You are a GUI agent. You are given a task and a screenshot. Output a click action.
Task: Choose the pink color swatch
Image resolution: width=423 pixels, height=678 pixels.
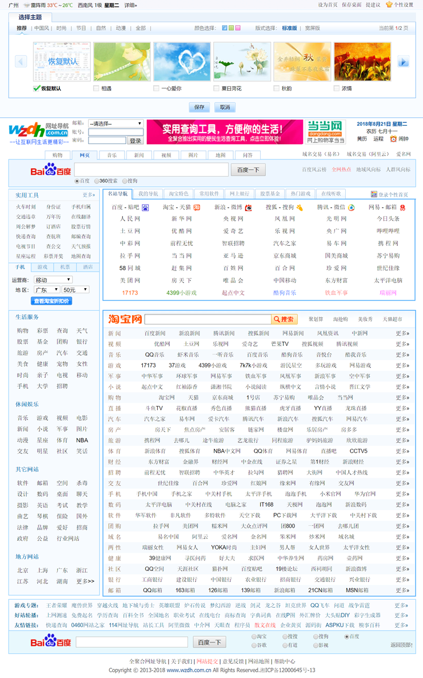click(237, 28)
